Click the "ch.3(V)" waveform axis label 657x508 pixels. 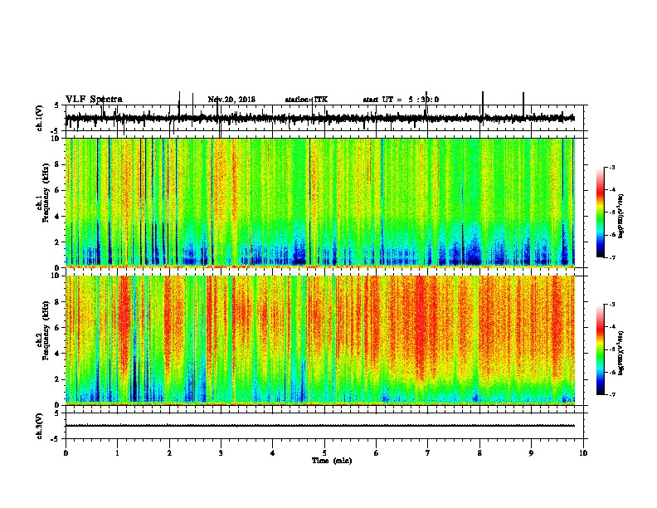coord(40,426)
